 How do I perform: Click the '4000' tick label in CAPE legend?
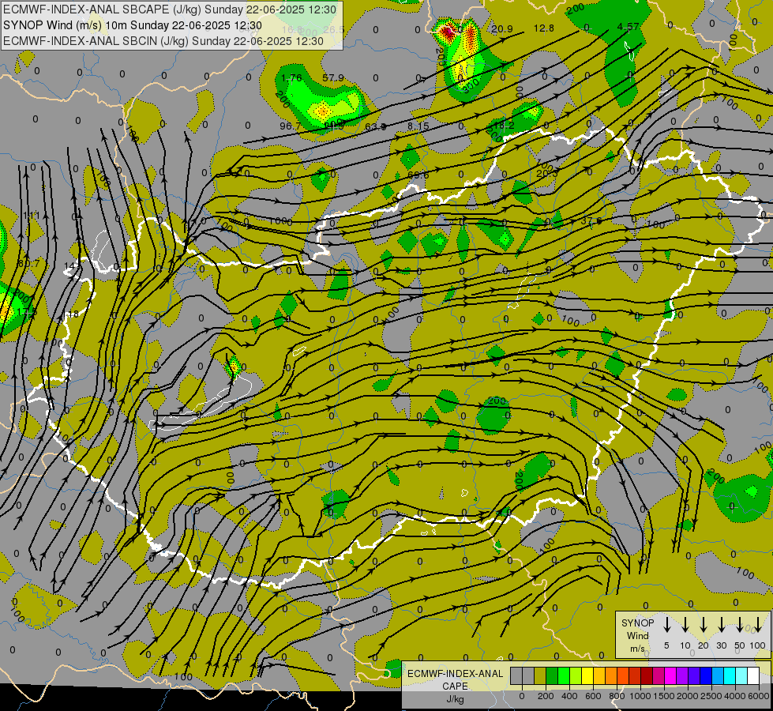coord(734,696)
